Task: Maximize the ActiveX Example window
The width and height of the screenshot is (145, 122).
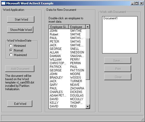Action: click(x=137, y=3)
